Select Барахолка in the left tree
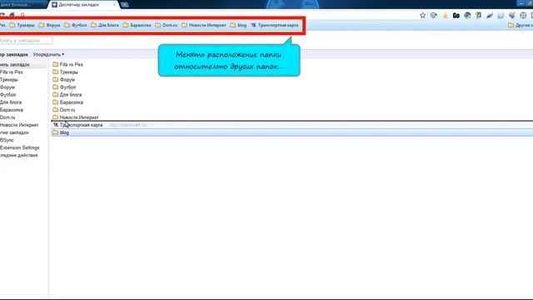 click(12, 110)
